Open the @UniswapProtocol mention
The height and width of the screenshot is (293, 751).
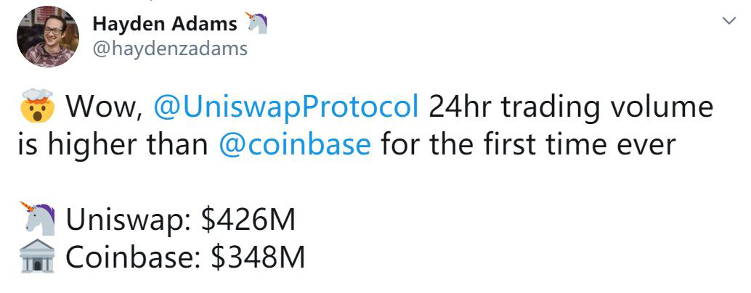[287, 108]
